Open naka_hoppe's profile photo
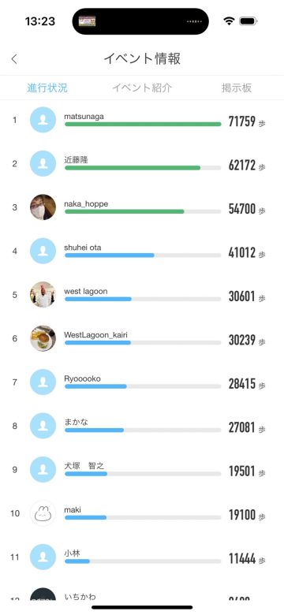 (x=43, y=207)
